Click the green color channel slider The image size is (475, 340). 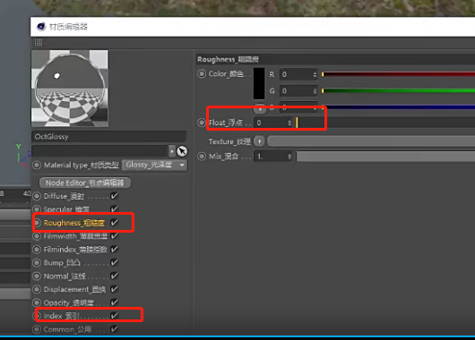[x=398, y=90]
